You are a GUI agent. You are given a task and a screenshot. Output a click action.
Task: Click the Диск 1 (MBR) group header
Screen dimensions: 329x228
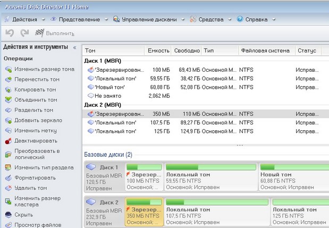pos(103,61)
